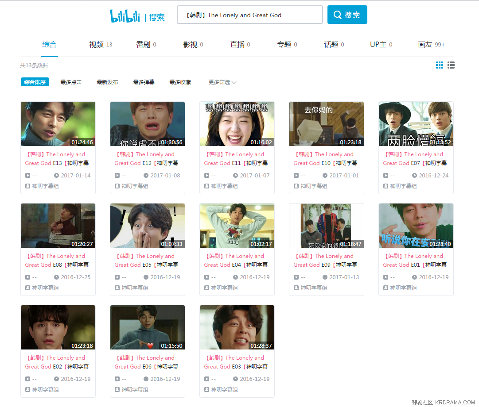This screenshot has height=407, width=479.
Task: Click clock icon beside 2016-12-24
Action: [x=415, y=176]
